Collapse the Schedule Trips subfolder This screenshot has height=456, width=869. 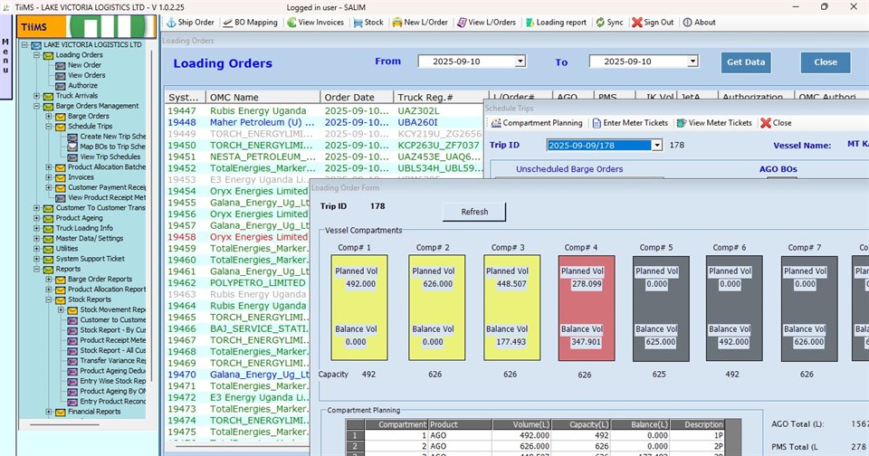pyautogui.click(x=49, y=127)
